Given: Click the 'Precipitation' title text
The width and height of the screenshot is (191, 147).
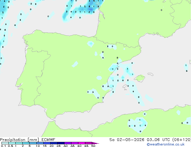Looking at the screenshot, I should [13, 140].
